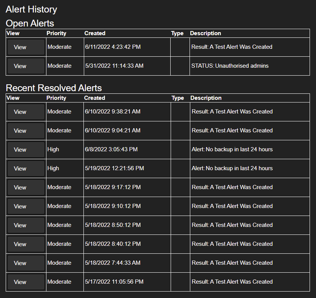Select the 5/31/2022 11:14:33 AM created cell

pos(127,66)
